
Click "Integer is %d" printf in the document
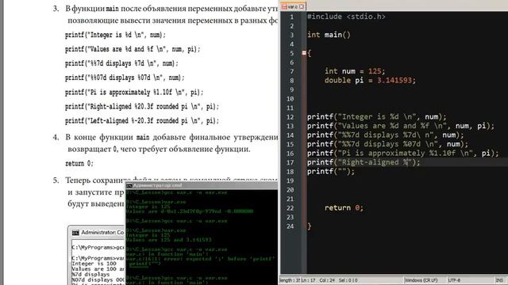pos(115,35)
